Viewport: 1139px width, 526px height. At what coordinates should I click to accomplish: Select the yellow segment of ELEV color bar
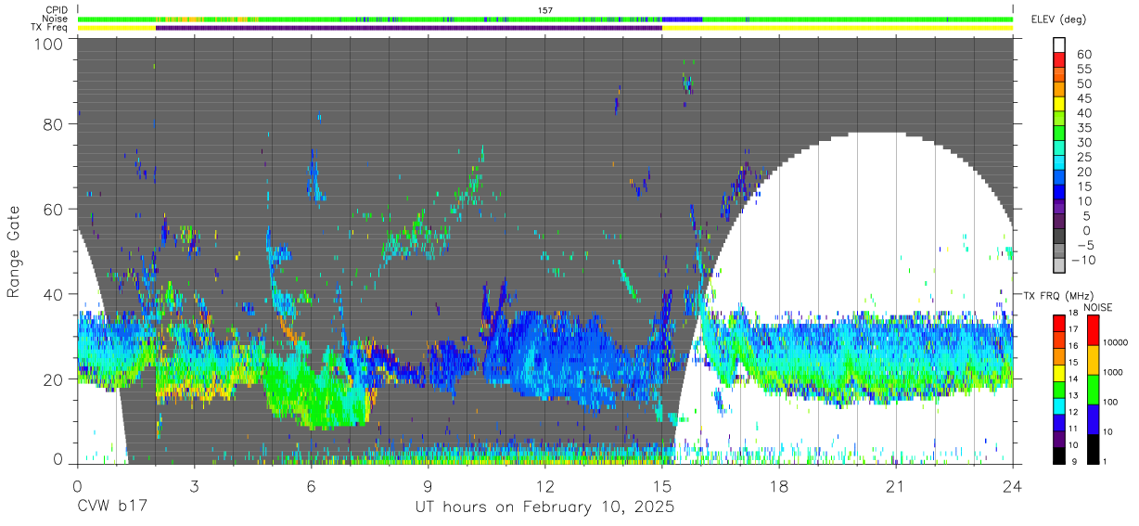[x=1059, y=103]
